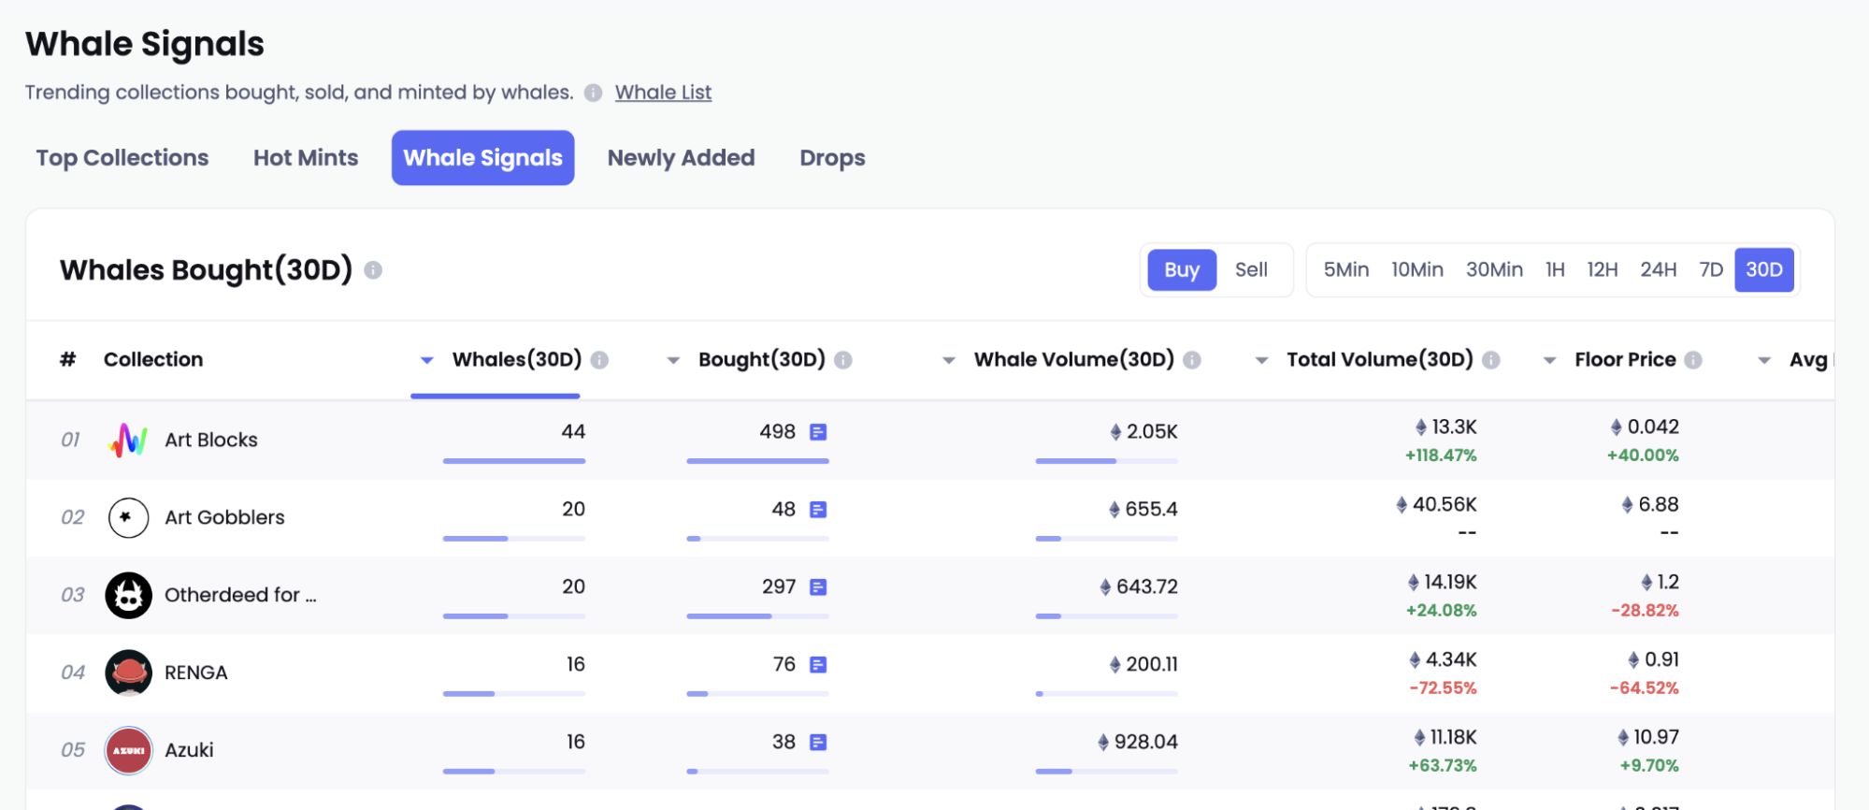Open the Top Collections tab

point(122,158)
